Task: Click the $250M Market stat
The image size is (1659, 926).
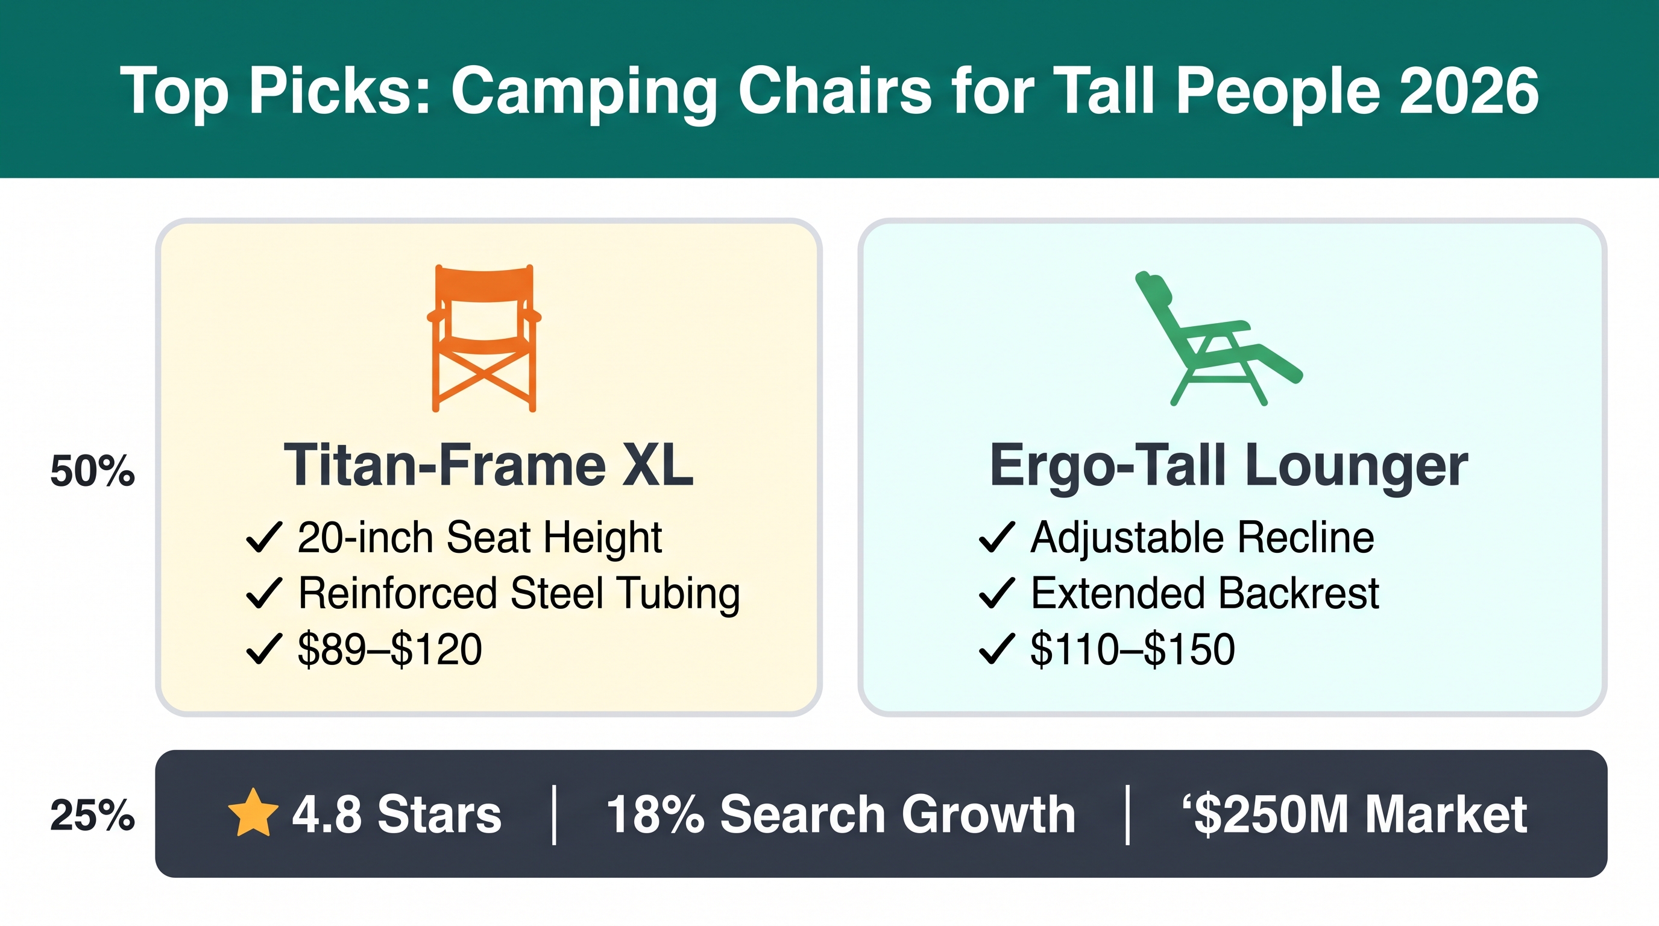Action: point(1355,814)
